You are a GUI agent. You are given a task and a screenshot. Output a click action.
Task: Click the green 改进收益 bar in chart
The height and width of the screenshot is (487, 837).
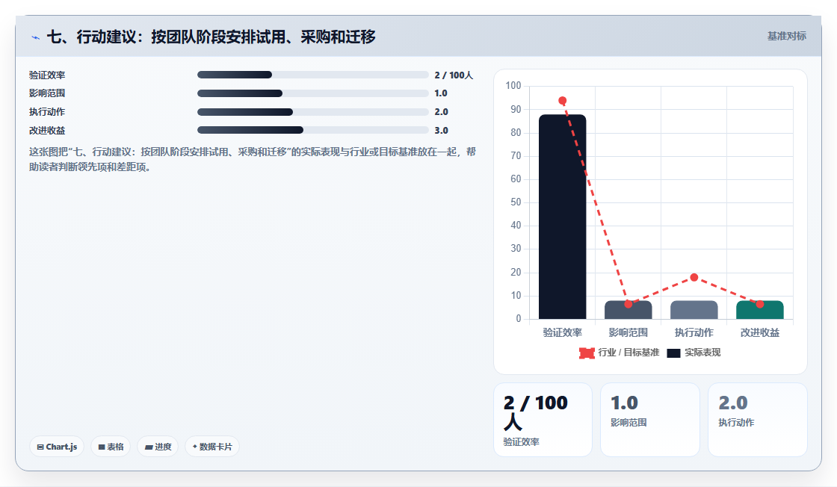click(x=759, y=310)
